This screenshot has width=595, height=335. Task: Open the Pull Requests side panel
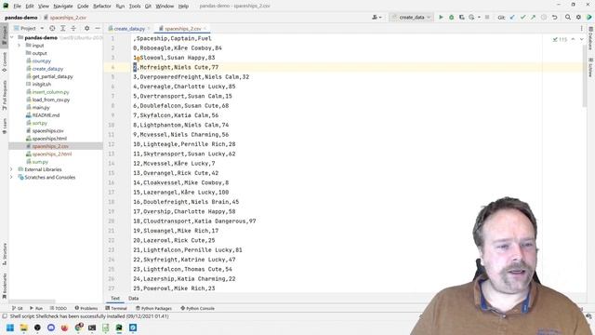point(4,95)
